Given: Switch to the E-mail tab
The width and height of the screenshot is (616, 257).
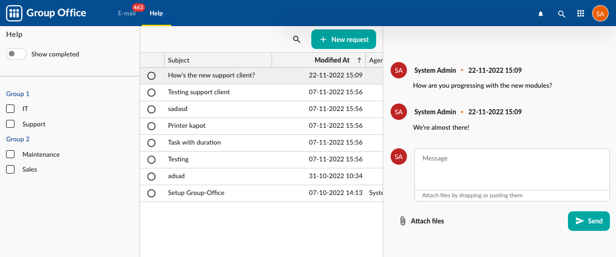Looking at the screenshot, I should pyautogui.click(x=126, y=14).
